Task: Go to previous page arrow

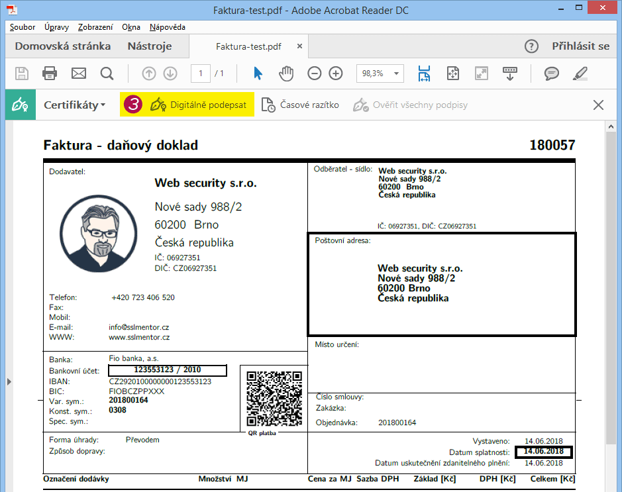Action: pyautogui.click(x=149, y=74)
